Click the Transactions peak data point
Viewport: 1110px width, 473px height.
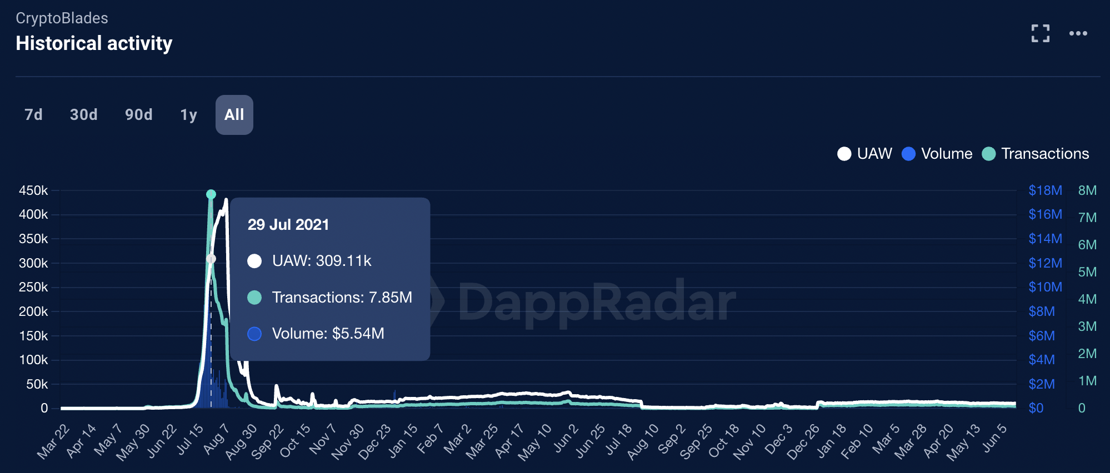tap(211, 194)
